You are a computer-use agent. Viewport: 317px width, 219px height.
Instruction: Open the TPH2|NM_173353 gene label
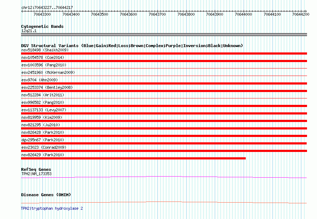coord(36,174)
